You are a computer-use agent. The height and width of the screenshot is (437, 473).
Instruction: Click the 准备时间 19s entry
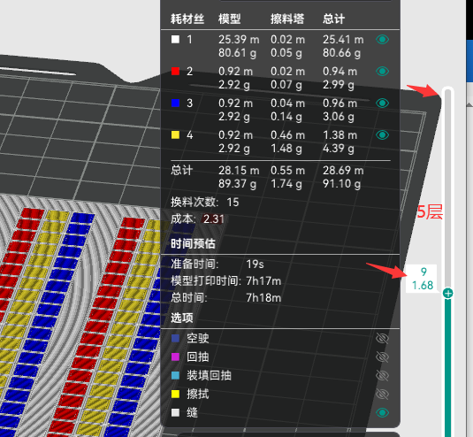point(217,264)
